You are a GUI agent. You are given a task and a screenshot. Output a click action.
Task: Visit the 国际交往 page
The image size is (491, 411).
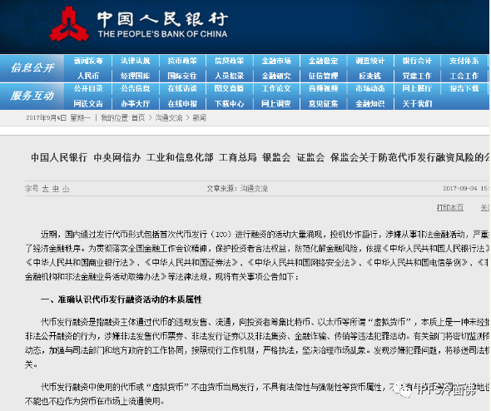(182, 76)
